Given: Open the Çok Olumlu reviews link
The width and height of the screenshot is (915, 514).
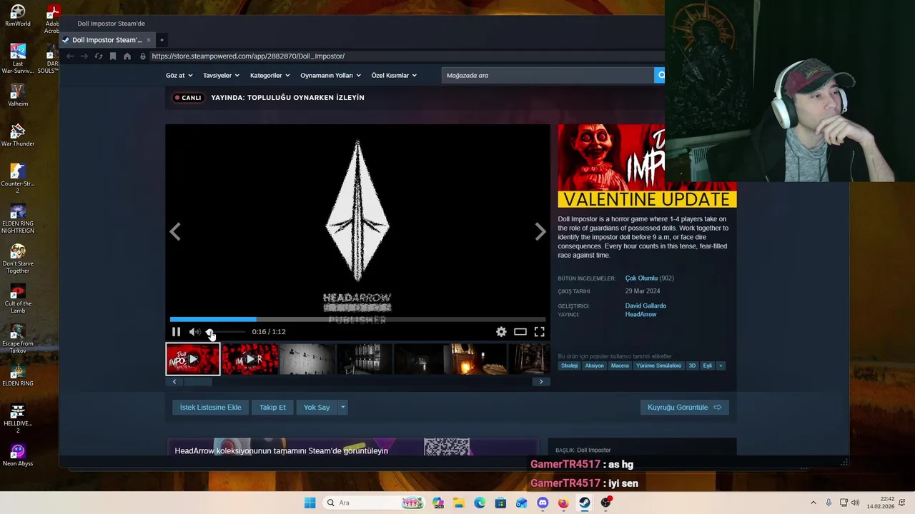Looking at the screenshot, I should click(641, 278).
